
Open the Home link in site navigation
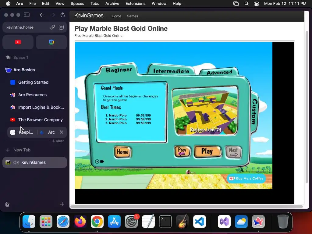(116, 16)
